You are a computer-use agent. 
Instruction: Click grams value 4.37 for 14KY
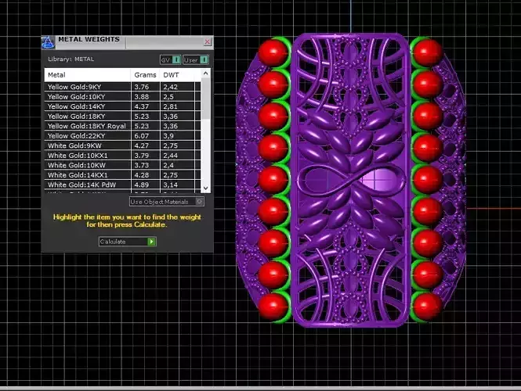tap(142, 106)
